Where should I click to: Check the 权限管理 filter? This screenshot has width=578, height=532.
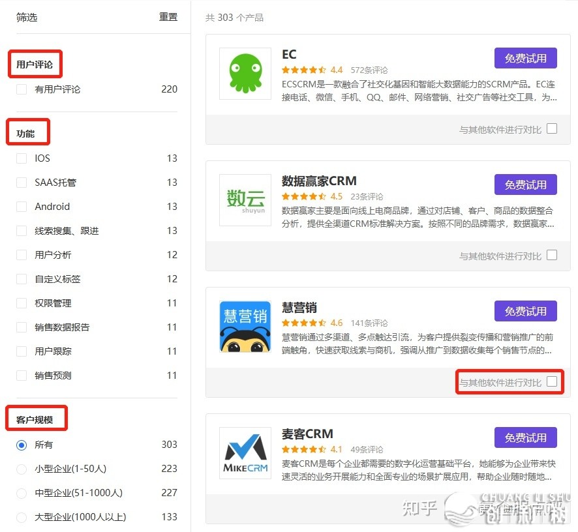click(22, 303)
